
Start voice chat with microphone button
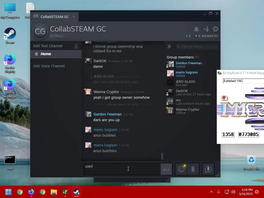[208, 169]
